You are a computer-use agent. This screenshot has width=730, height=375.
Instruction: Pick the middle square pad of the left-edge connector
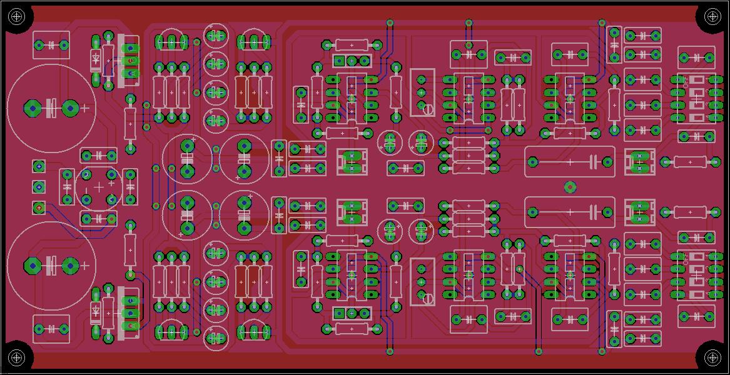pyautogui.click(x=39, y=187)
